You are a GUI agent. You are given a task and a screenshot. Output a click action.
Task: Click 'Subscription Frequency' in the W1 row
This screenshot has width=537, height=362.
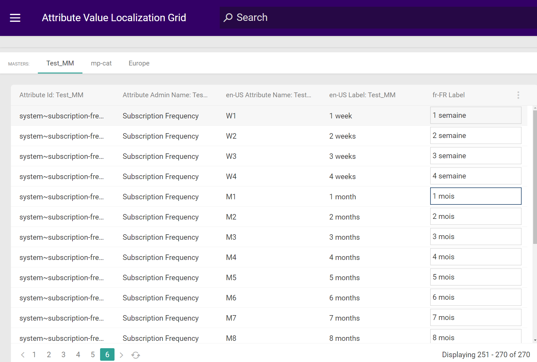click(x=160, y=116)
